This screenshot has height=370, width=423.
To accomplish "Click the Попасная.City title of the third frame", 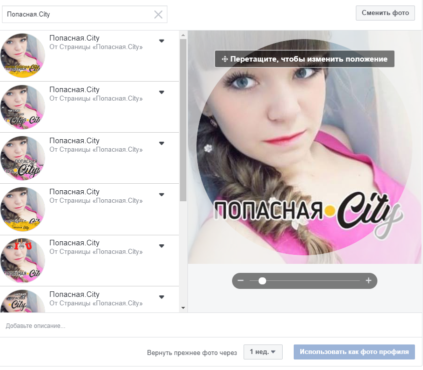I will coord(75,141).
